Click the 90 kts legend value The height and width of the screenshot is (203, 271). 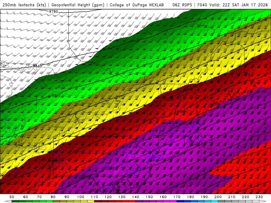point(67,197)
